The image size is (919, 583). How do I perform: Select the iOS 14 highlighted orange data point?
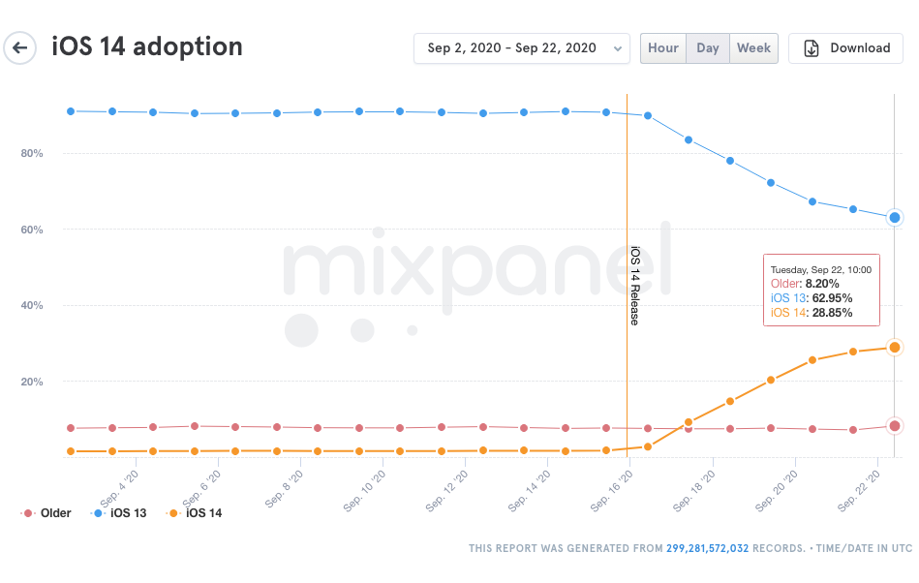click(895, 348)
